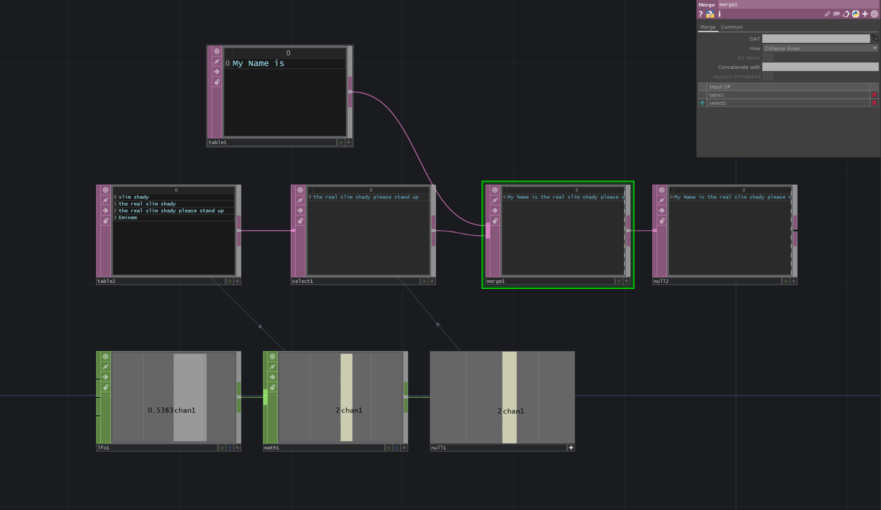Screen dimensions: 881x510
Task: Toggle viewer active flag on table1 node
Action: click(x=217, y=51)
